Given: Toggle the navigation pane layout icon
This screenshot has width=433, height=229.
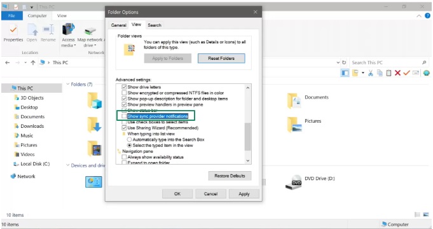Looking at the screenshot, I should point(345,73).
